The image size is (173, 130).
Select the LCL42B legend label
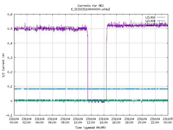coord(150,24)
